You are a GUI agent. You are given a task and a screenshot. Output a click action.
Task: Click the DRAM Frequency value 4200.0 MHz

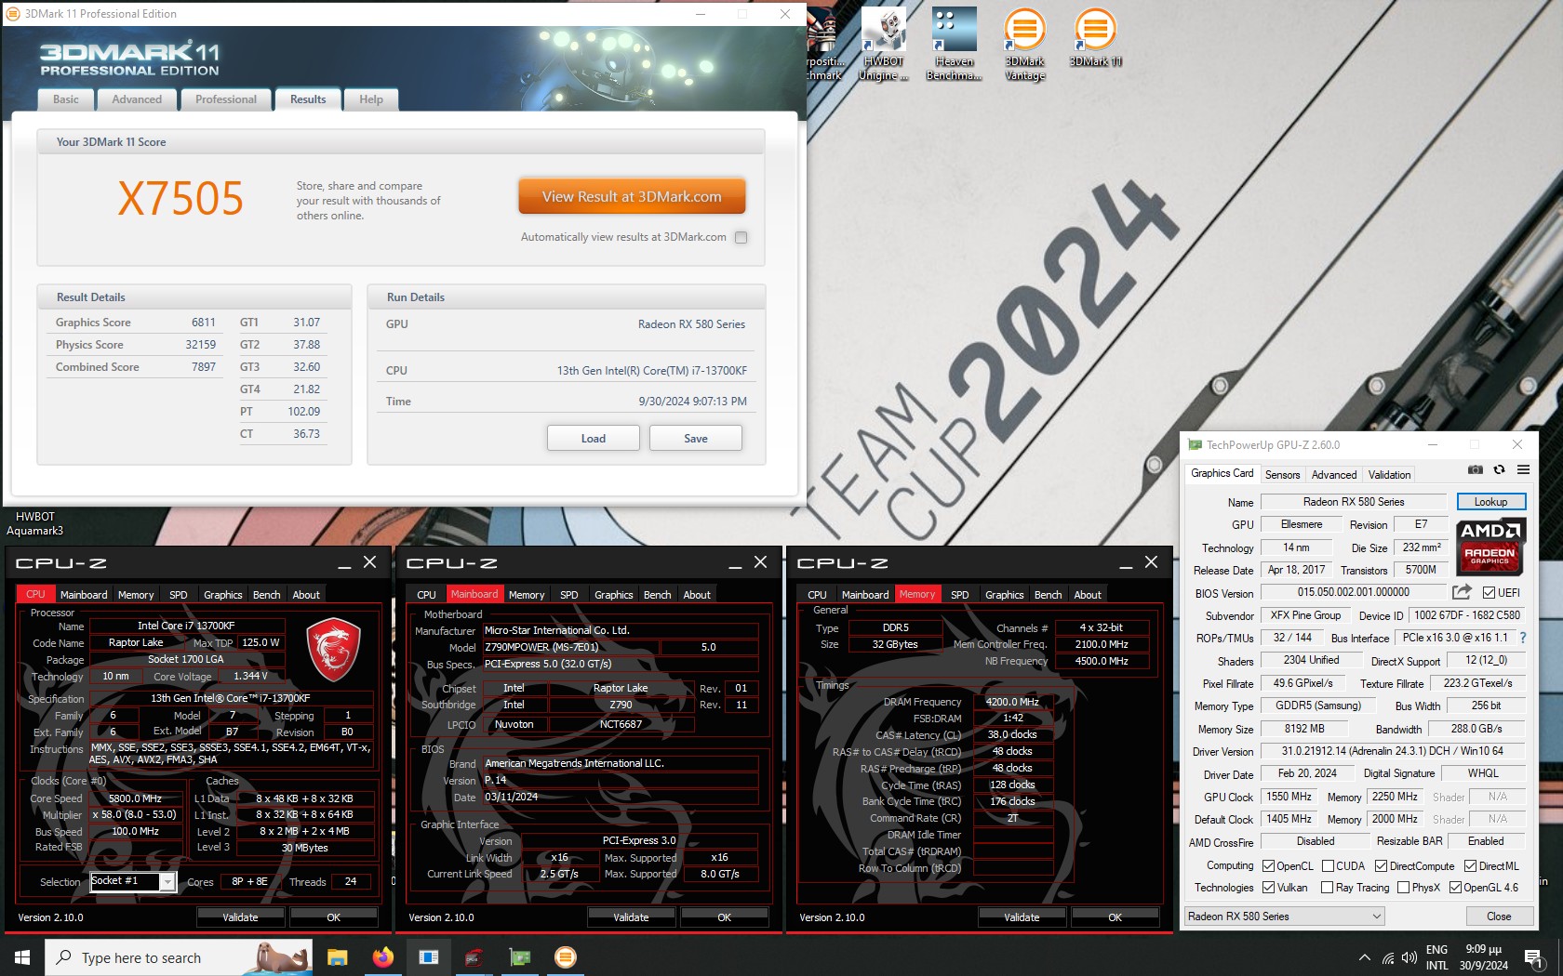1012,702
